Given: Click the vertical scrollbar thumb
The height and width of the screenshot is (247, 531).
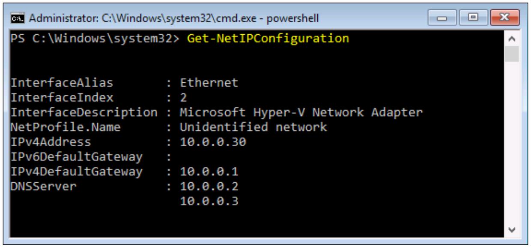Looking at the screenshot, I should [x=512, y=54].
